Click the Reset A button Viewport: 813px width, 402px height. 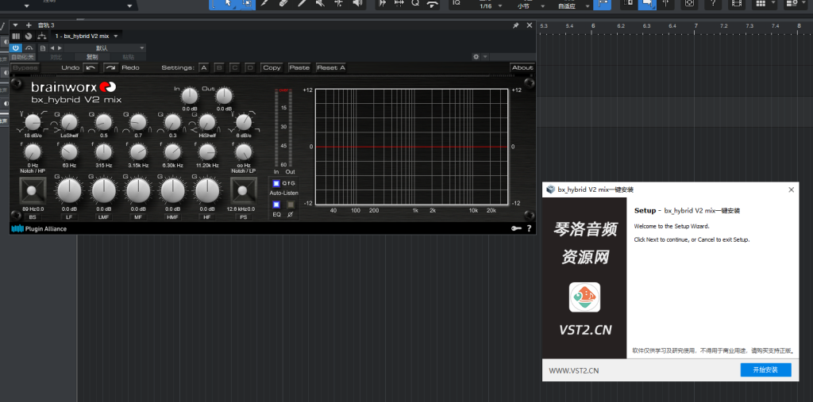click(331, 68)
